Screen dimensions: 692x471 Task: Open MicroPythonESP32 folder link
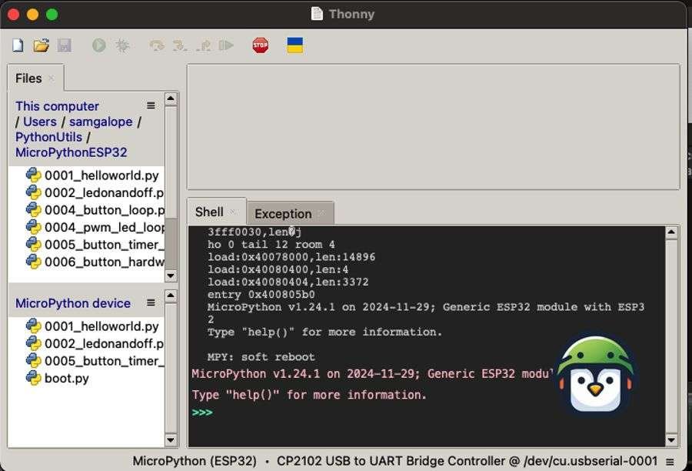71,152
